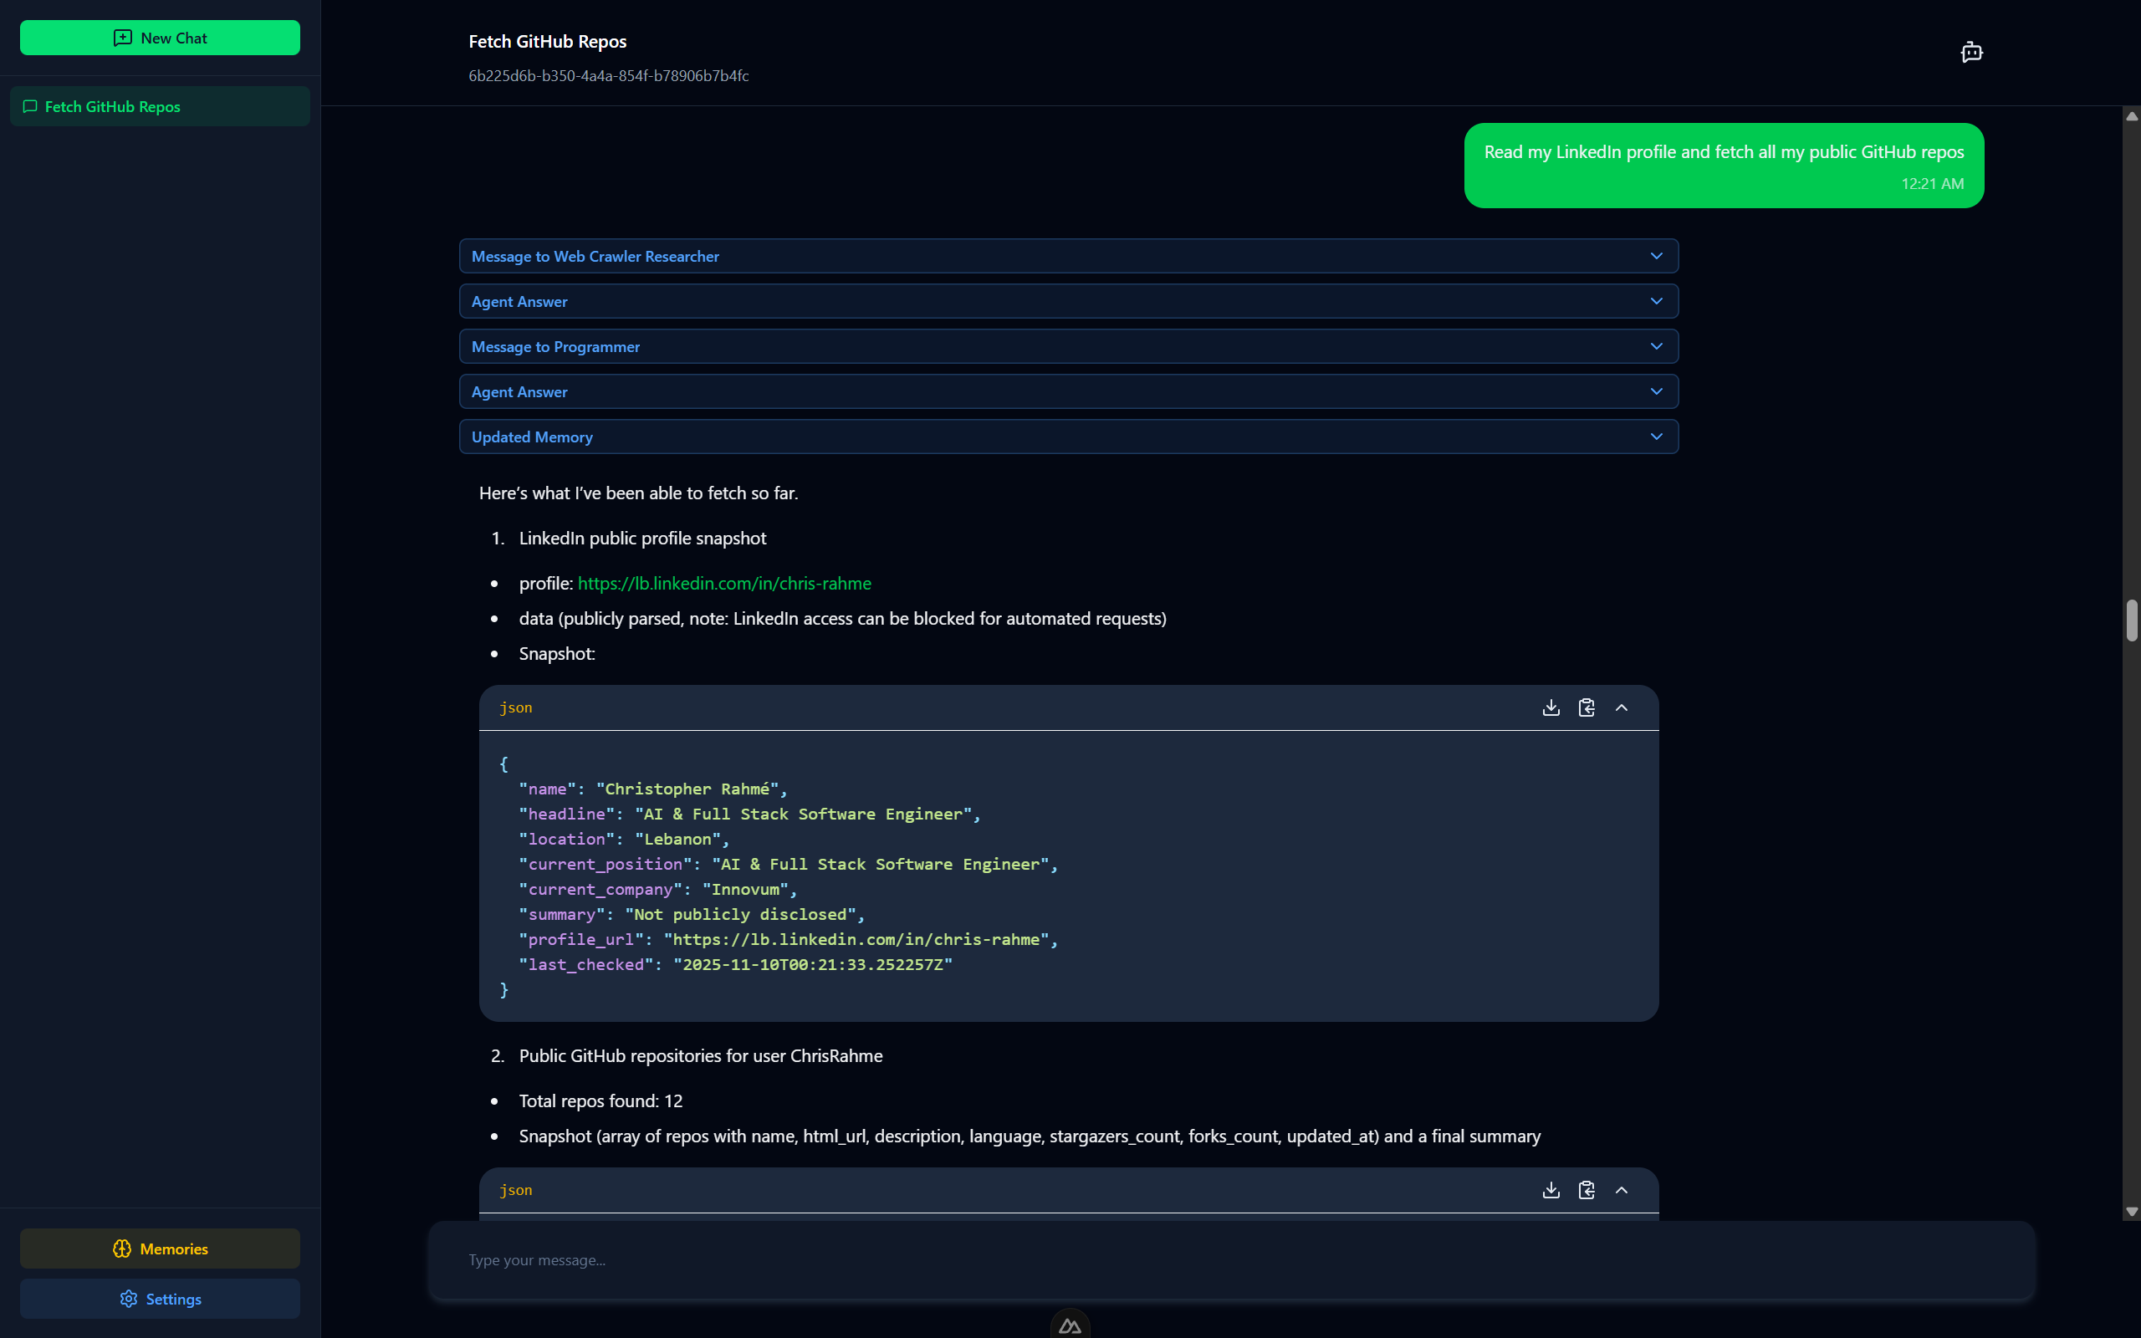The height and width of the screenshot is (1338, 2141).
Task: Download the GitHub repos JSON code block
Action: coord(1551,1189)
